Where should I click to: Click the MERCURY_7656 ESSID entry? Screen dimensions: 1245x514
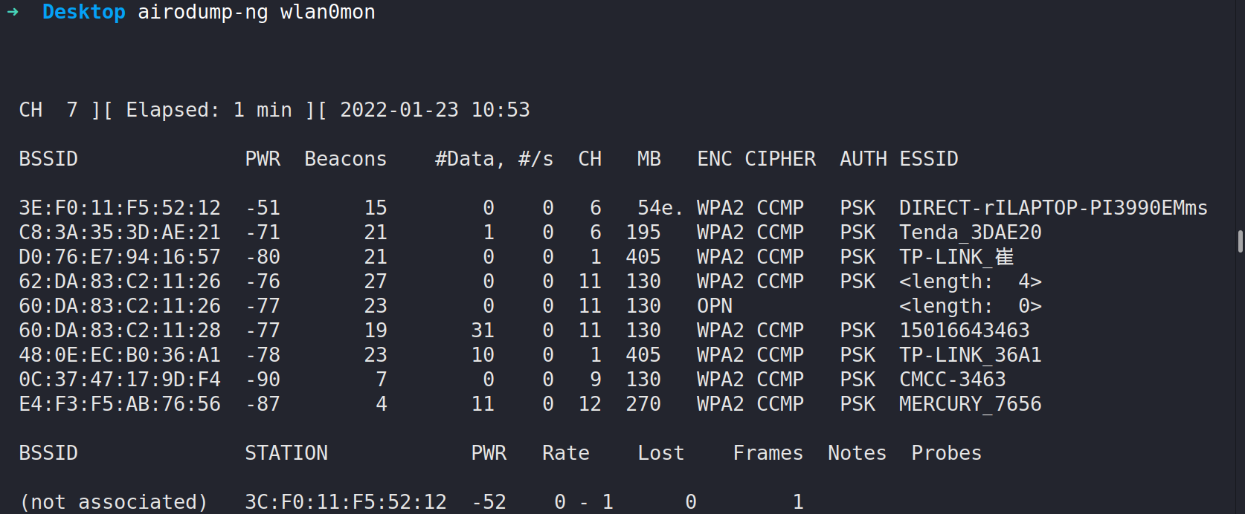[970, 404]
